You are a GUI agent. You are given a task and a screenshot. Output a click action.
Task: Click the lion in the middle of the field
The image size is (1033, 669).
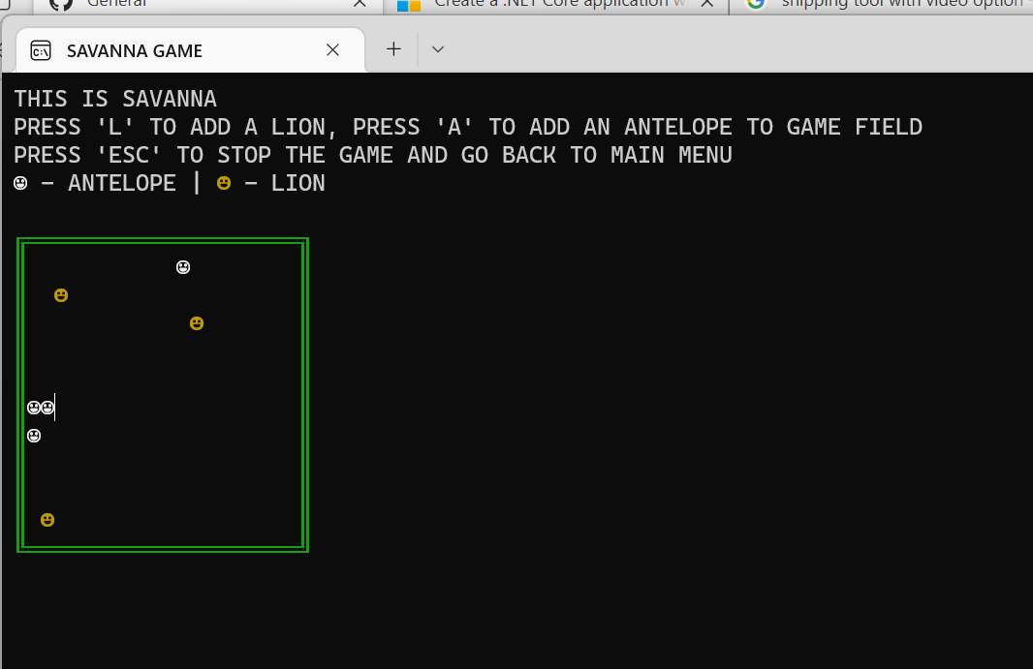point(197,322)
